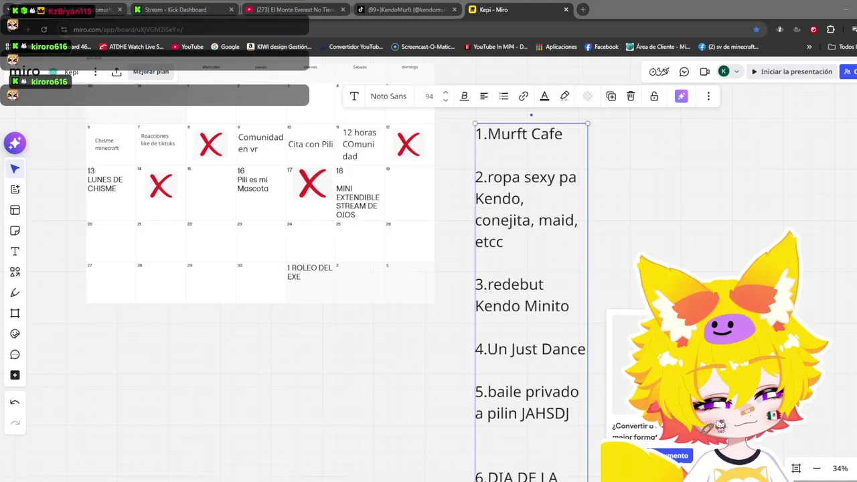
Task: Open the Shapes and lines tool
Action: click(x=15, y=272)
